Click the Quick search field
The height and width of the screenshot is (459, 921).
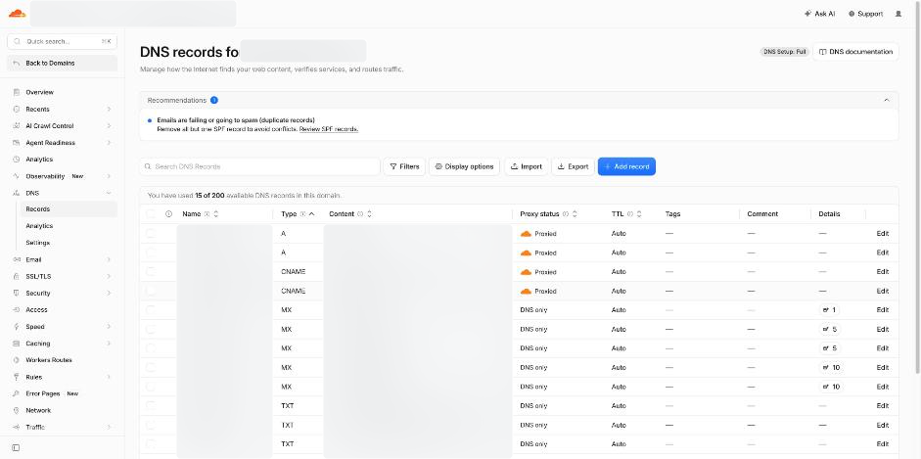[x=63, y=42]
